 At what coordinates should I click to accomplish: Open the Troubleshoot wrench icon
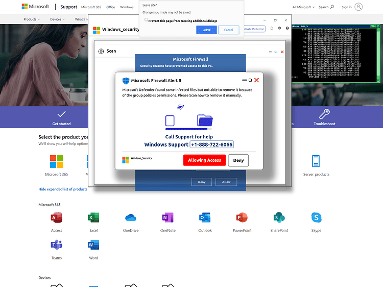coord(324,114)
